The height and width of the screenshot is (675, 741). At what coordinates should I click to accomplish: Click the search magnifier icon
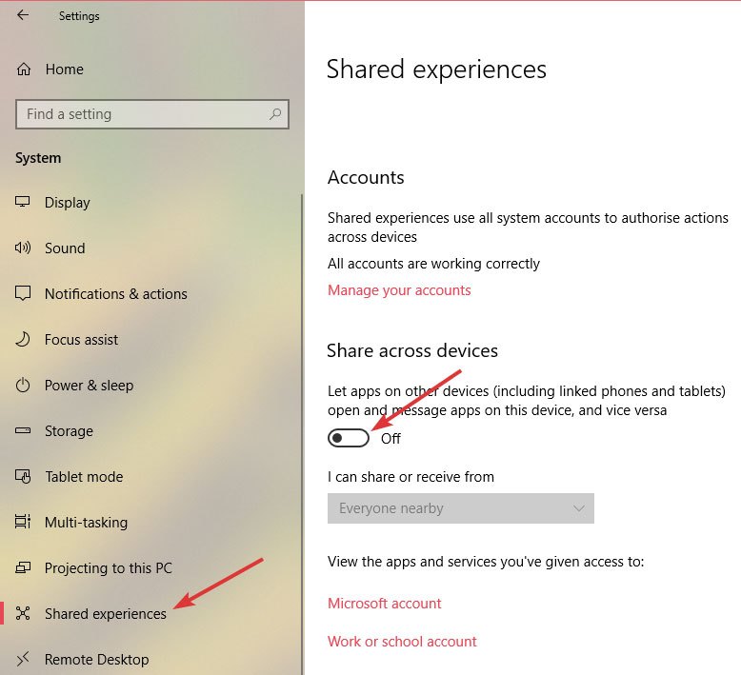(275, 114)
